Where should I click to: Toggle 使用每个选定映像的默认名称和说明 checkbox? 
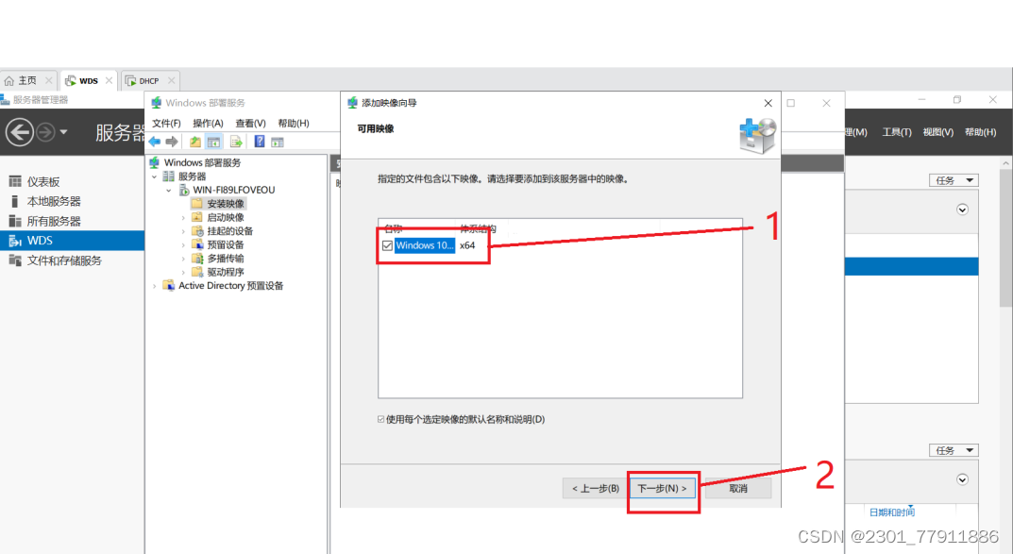click(x=381, y=419)
